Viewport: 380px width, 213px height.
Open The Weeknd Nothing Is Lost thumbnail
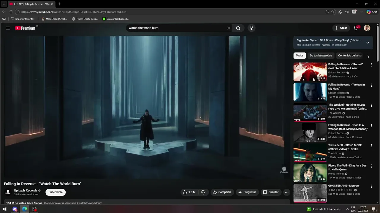[310, 112]
